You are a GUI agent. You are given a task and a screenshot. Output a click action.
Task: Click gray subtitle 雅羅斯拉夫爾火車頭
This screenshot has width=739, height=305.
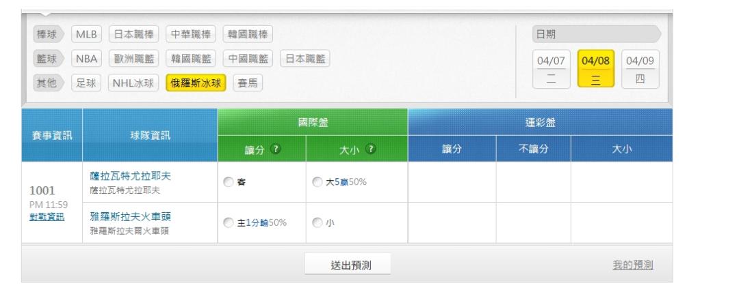(129, 231)
